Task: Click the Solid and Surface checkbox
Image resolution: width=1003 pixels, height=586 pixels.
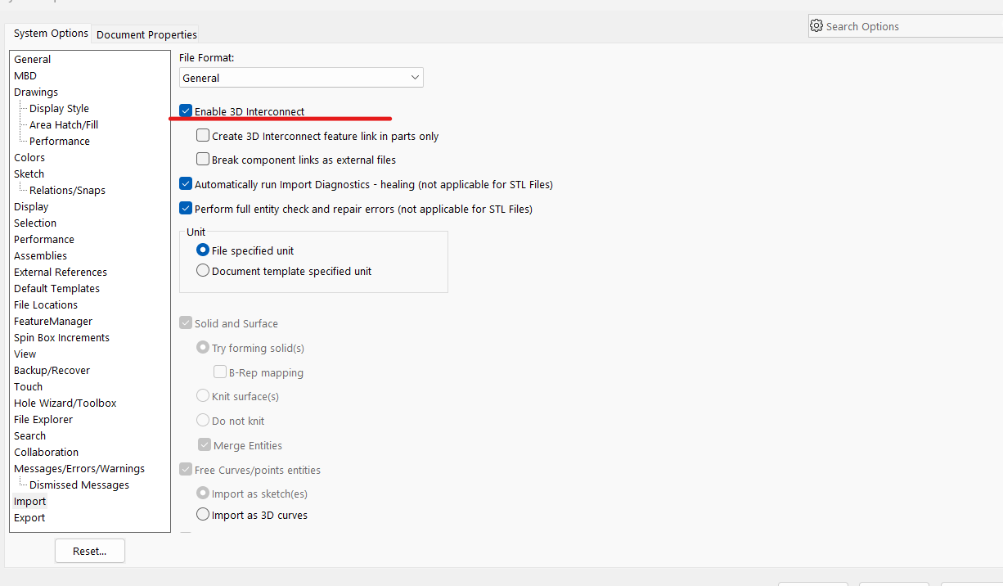Action: point(186,323)
